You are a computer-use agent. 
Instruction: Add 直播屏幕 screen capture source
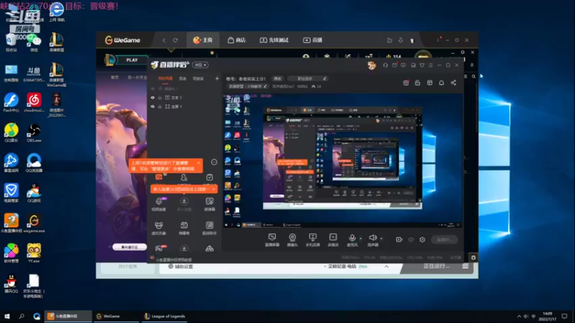[x=272, y=240]
